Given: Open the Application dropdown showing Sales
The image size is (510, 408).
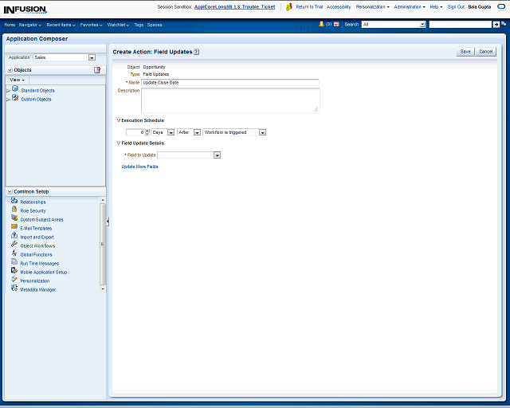Looking at the screenshot, I should coord(92,57).
